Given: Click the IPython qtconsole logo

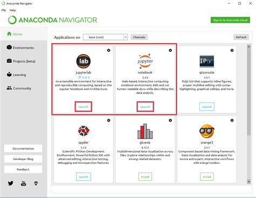Looking at the screenshot, I should click(207, 61).
